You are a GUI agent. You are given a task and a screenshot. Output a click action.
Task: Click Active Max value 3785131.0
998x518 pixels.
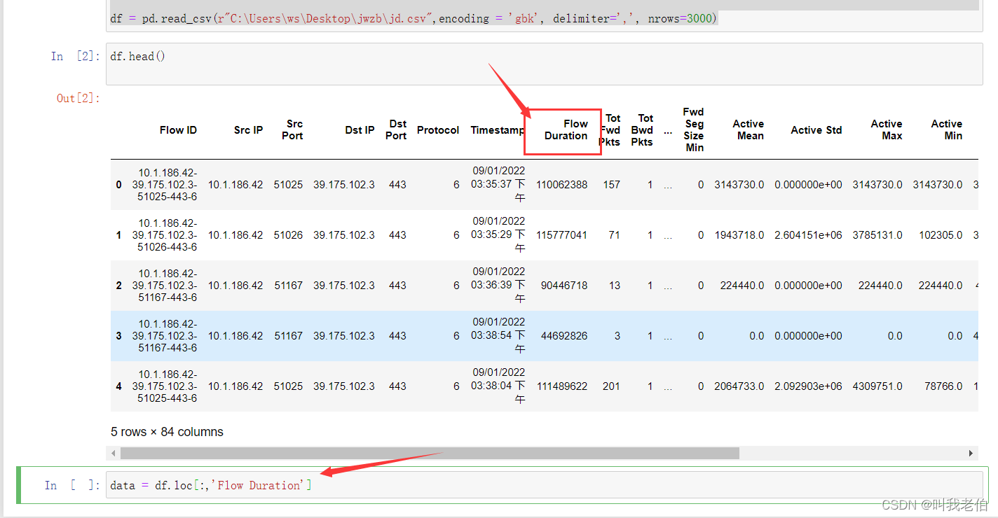tap(877, 235)
